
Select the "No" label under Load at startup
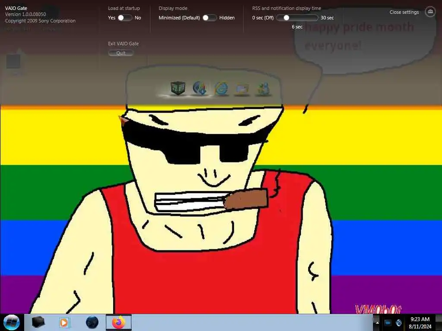138,18
